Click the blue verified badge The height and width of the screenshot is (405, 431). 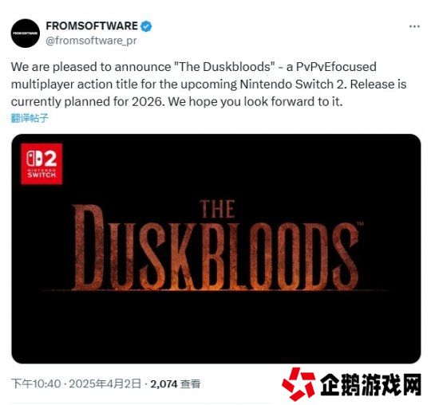[146, 26]
